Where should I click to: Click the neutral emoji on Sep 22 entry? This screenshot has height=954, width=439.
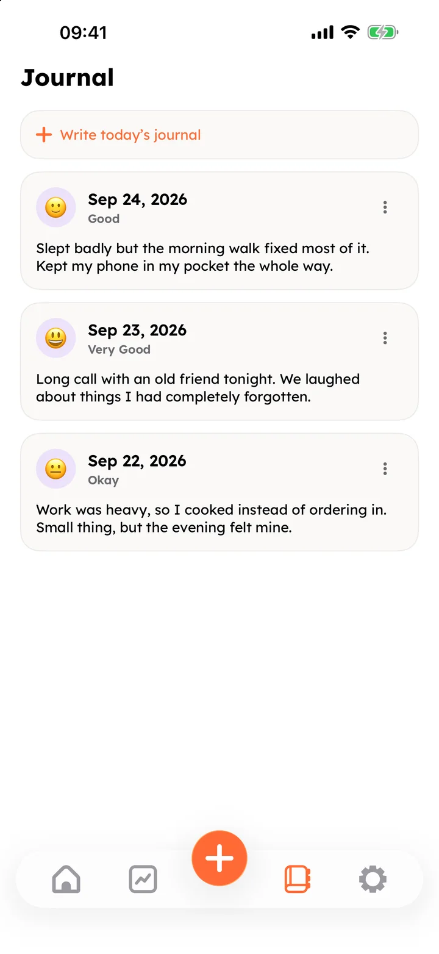(x=56, y=468)
